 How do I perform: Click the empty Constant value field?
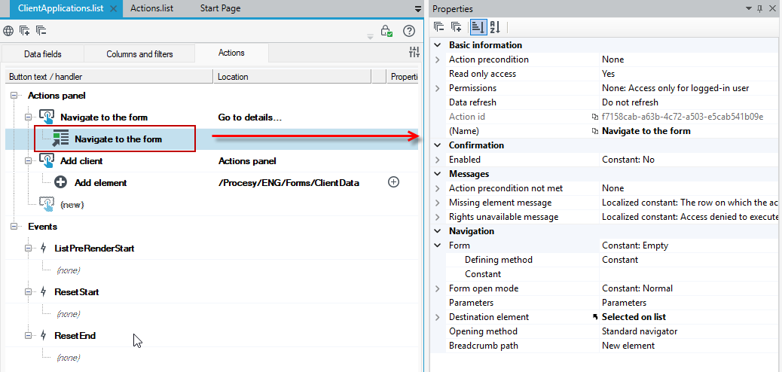[690, 274]
